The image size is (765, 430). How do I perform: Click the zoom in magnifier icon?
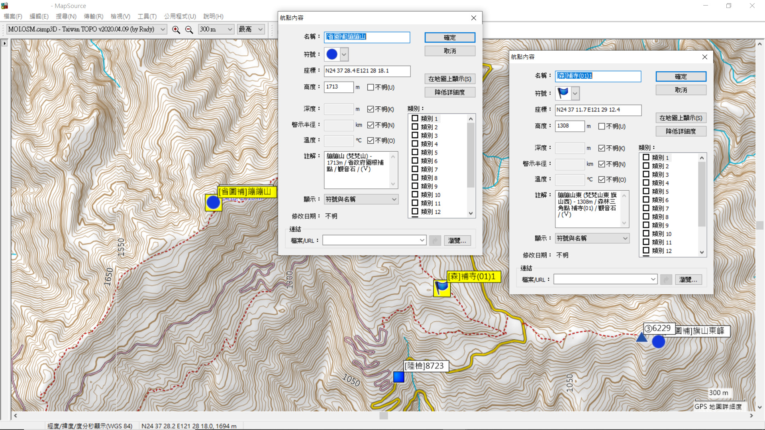176,29
